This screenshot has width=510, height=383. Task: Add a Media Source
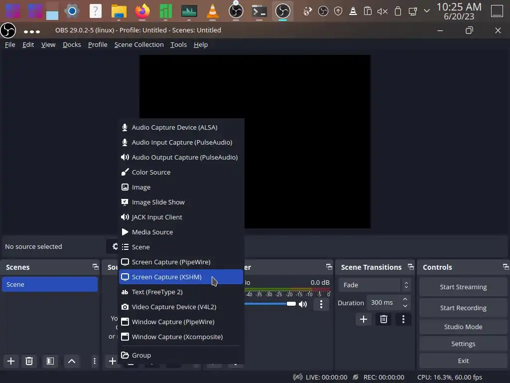pos(181,232)
